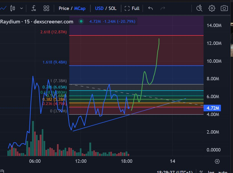The image size is (233, 173).
Task: Select the 0 (3.99M) Fibonacci label
Action: point(58,111)
